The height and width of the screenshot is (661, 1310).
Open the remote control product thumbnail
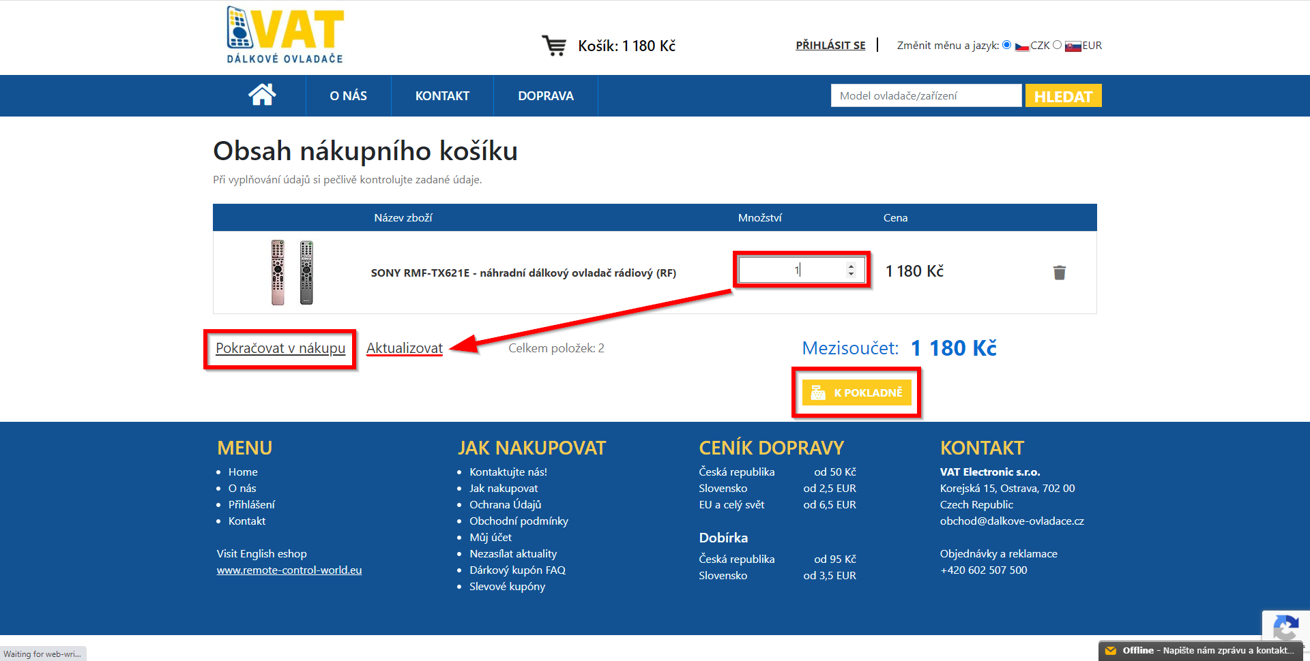pos(292,273)
